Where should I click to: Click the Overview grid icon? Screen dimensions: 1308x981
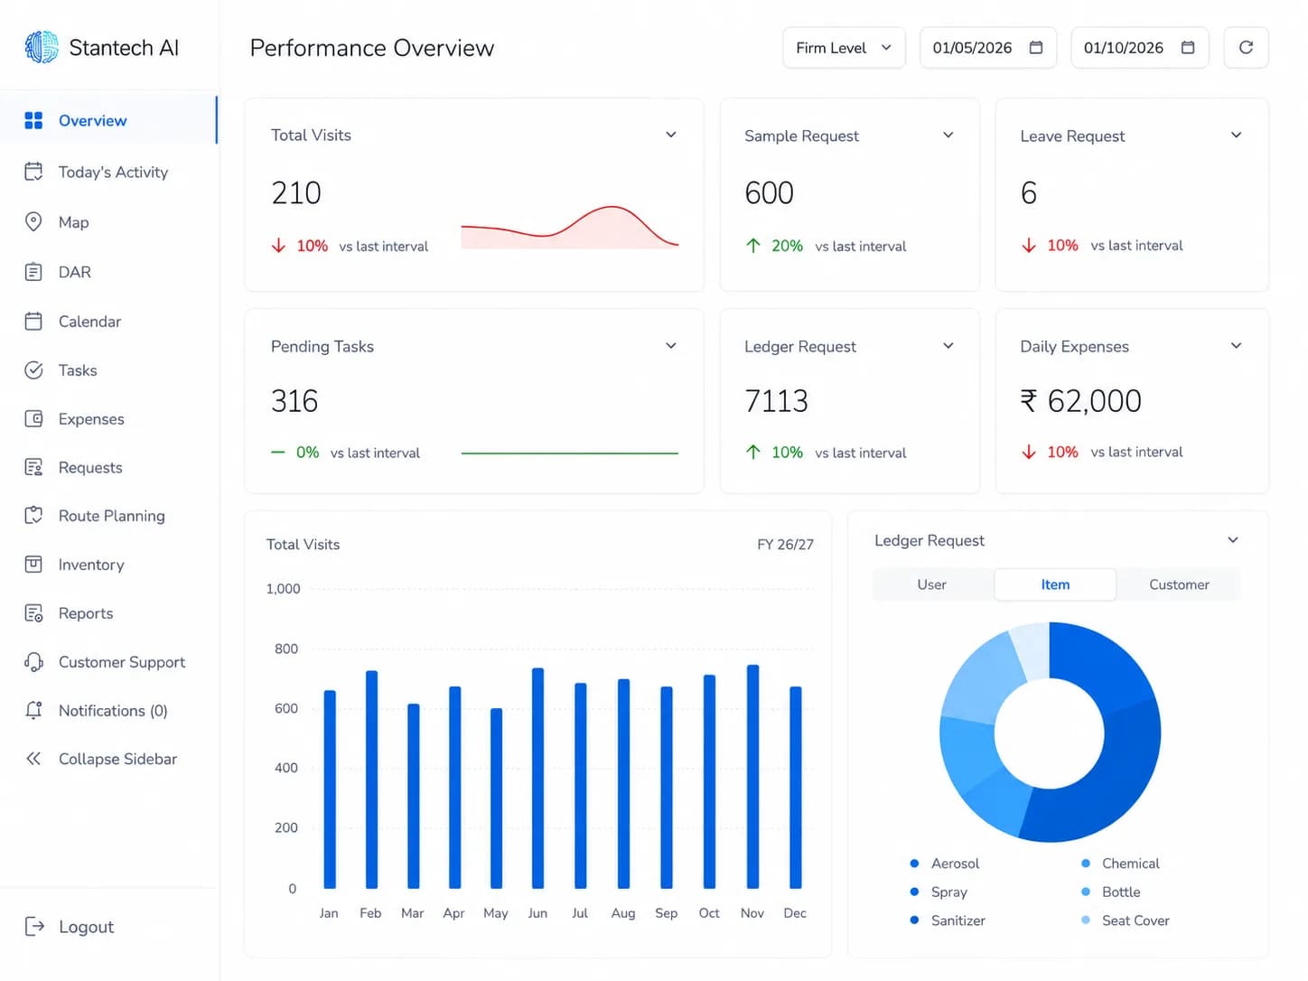(x=33, y=120)
